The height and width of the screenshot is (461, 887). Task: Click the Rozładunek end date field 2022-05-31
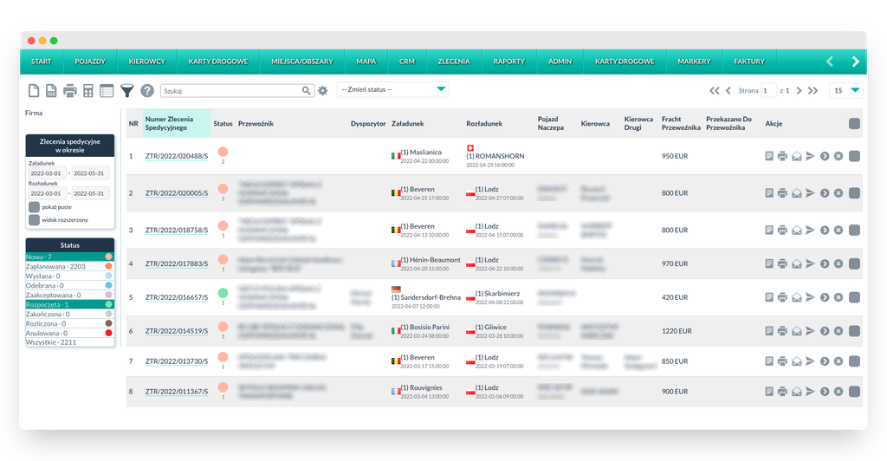pos(90,193)
